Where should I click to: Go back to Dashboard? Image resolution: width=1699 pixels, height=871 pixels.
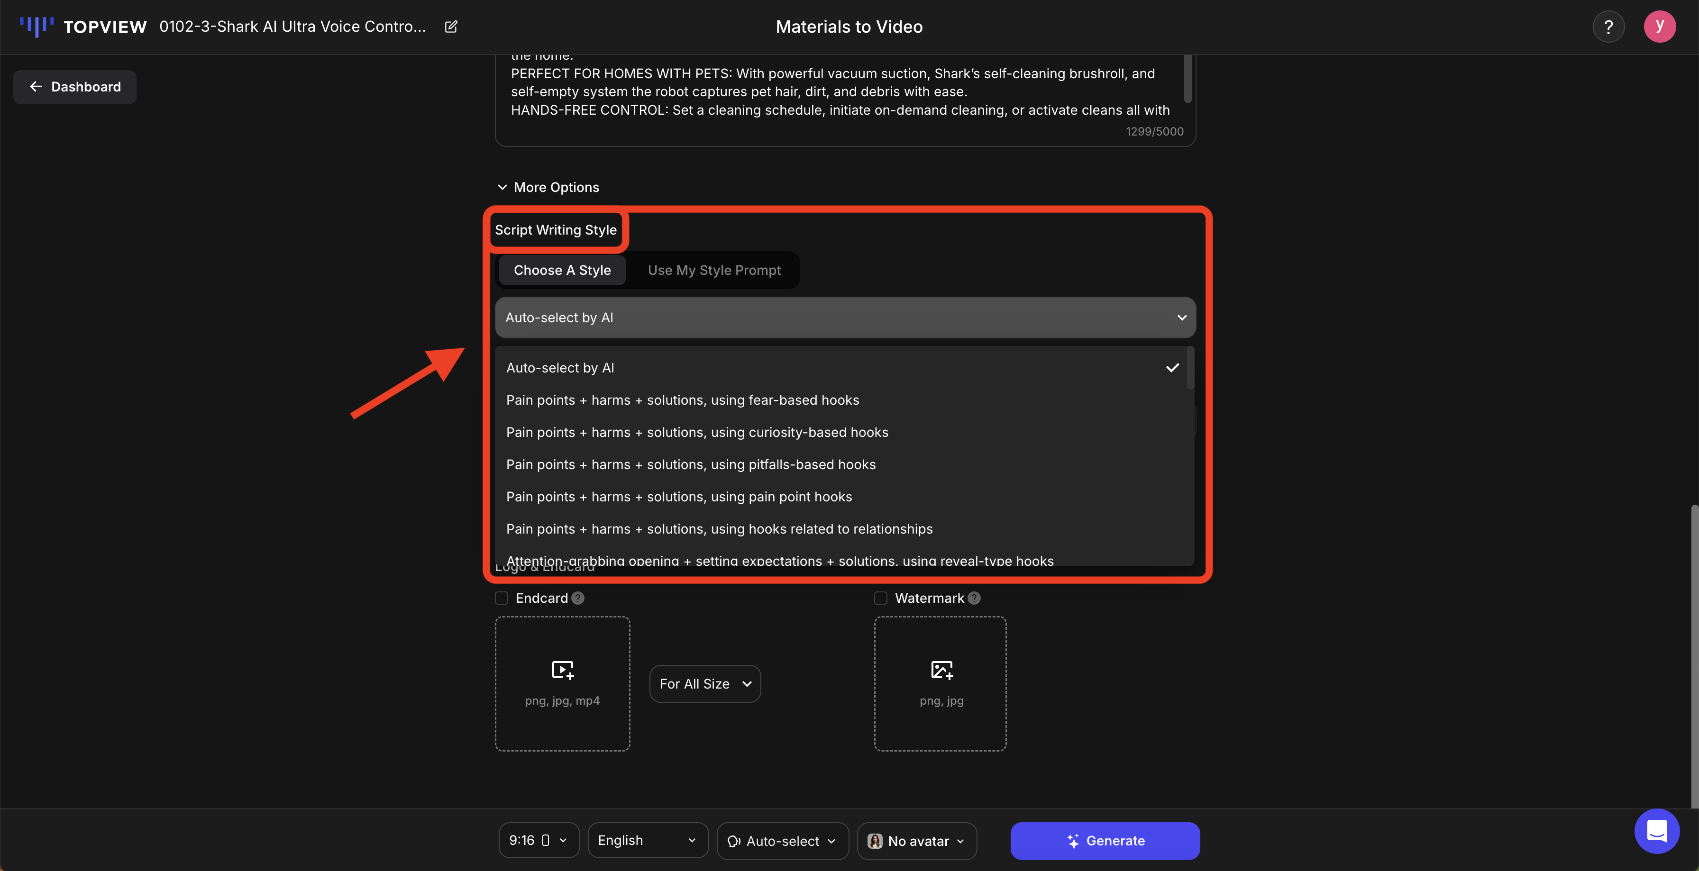74,87
